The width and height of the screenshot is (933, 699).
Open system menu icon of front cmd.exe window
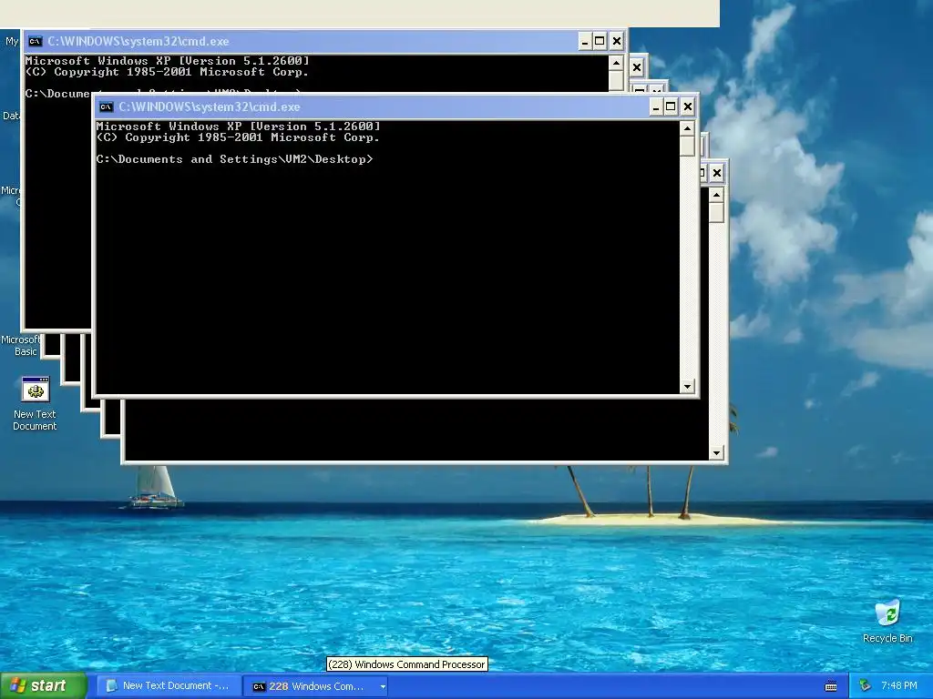(x=107, y=107)
